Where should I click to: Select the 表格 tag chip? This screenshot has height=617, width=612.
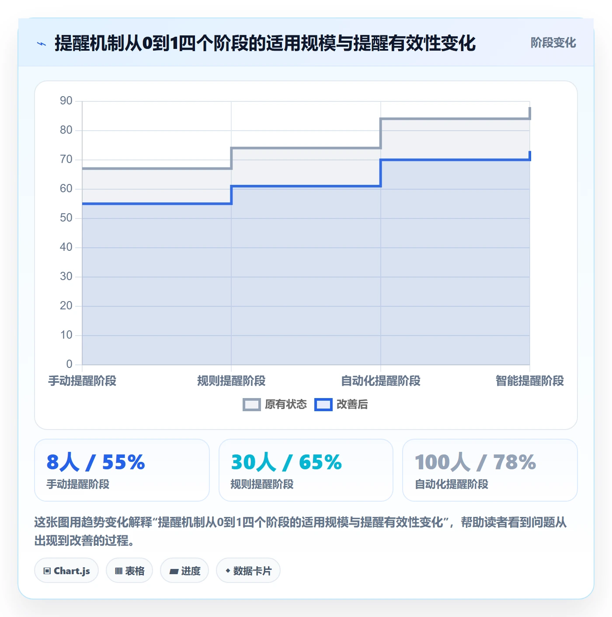pos(129,570)
